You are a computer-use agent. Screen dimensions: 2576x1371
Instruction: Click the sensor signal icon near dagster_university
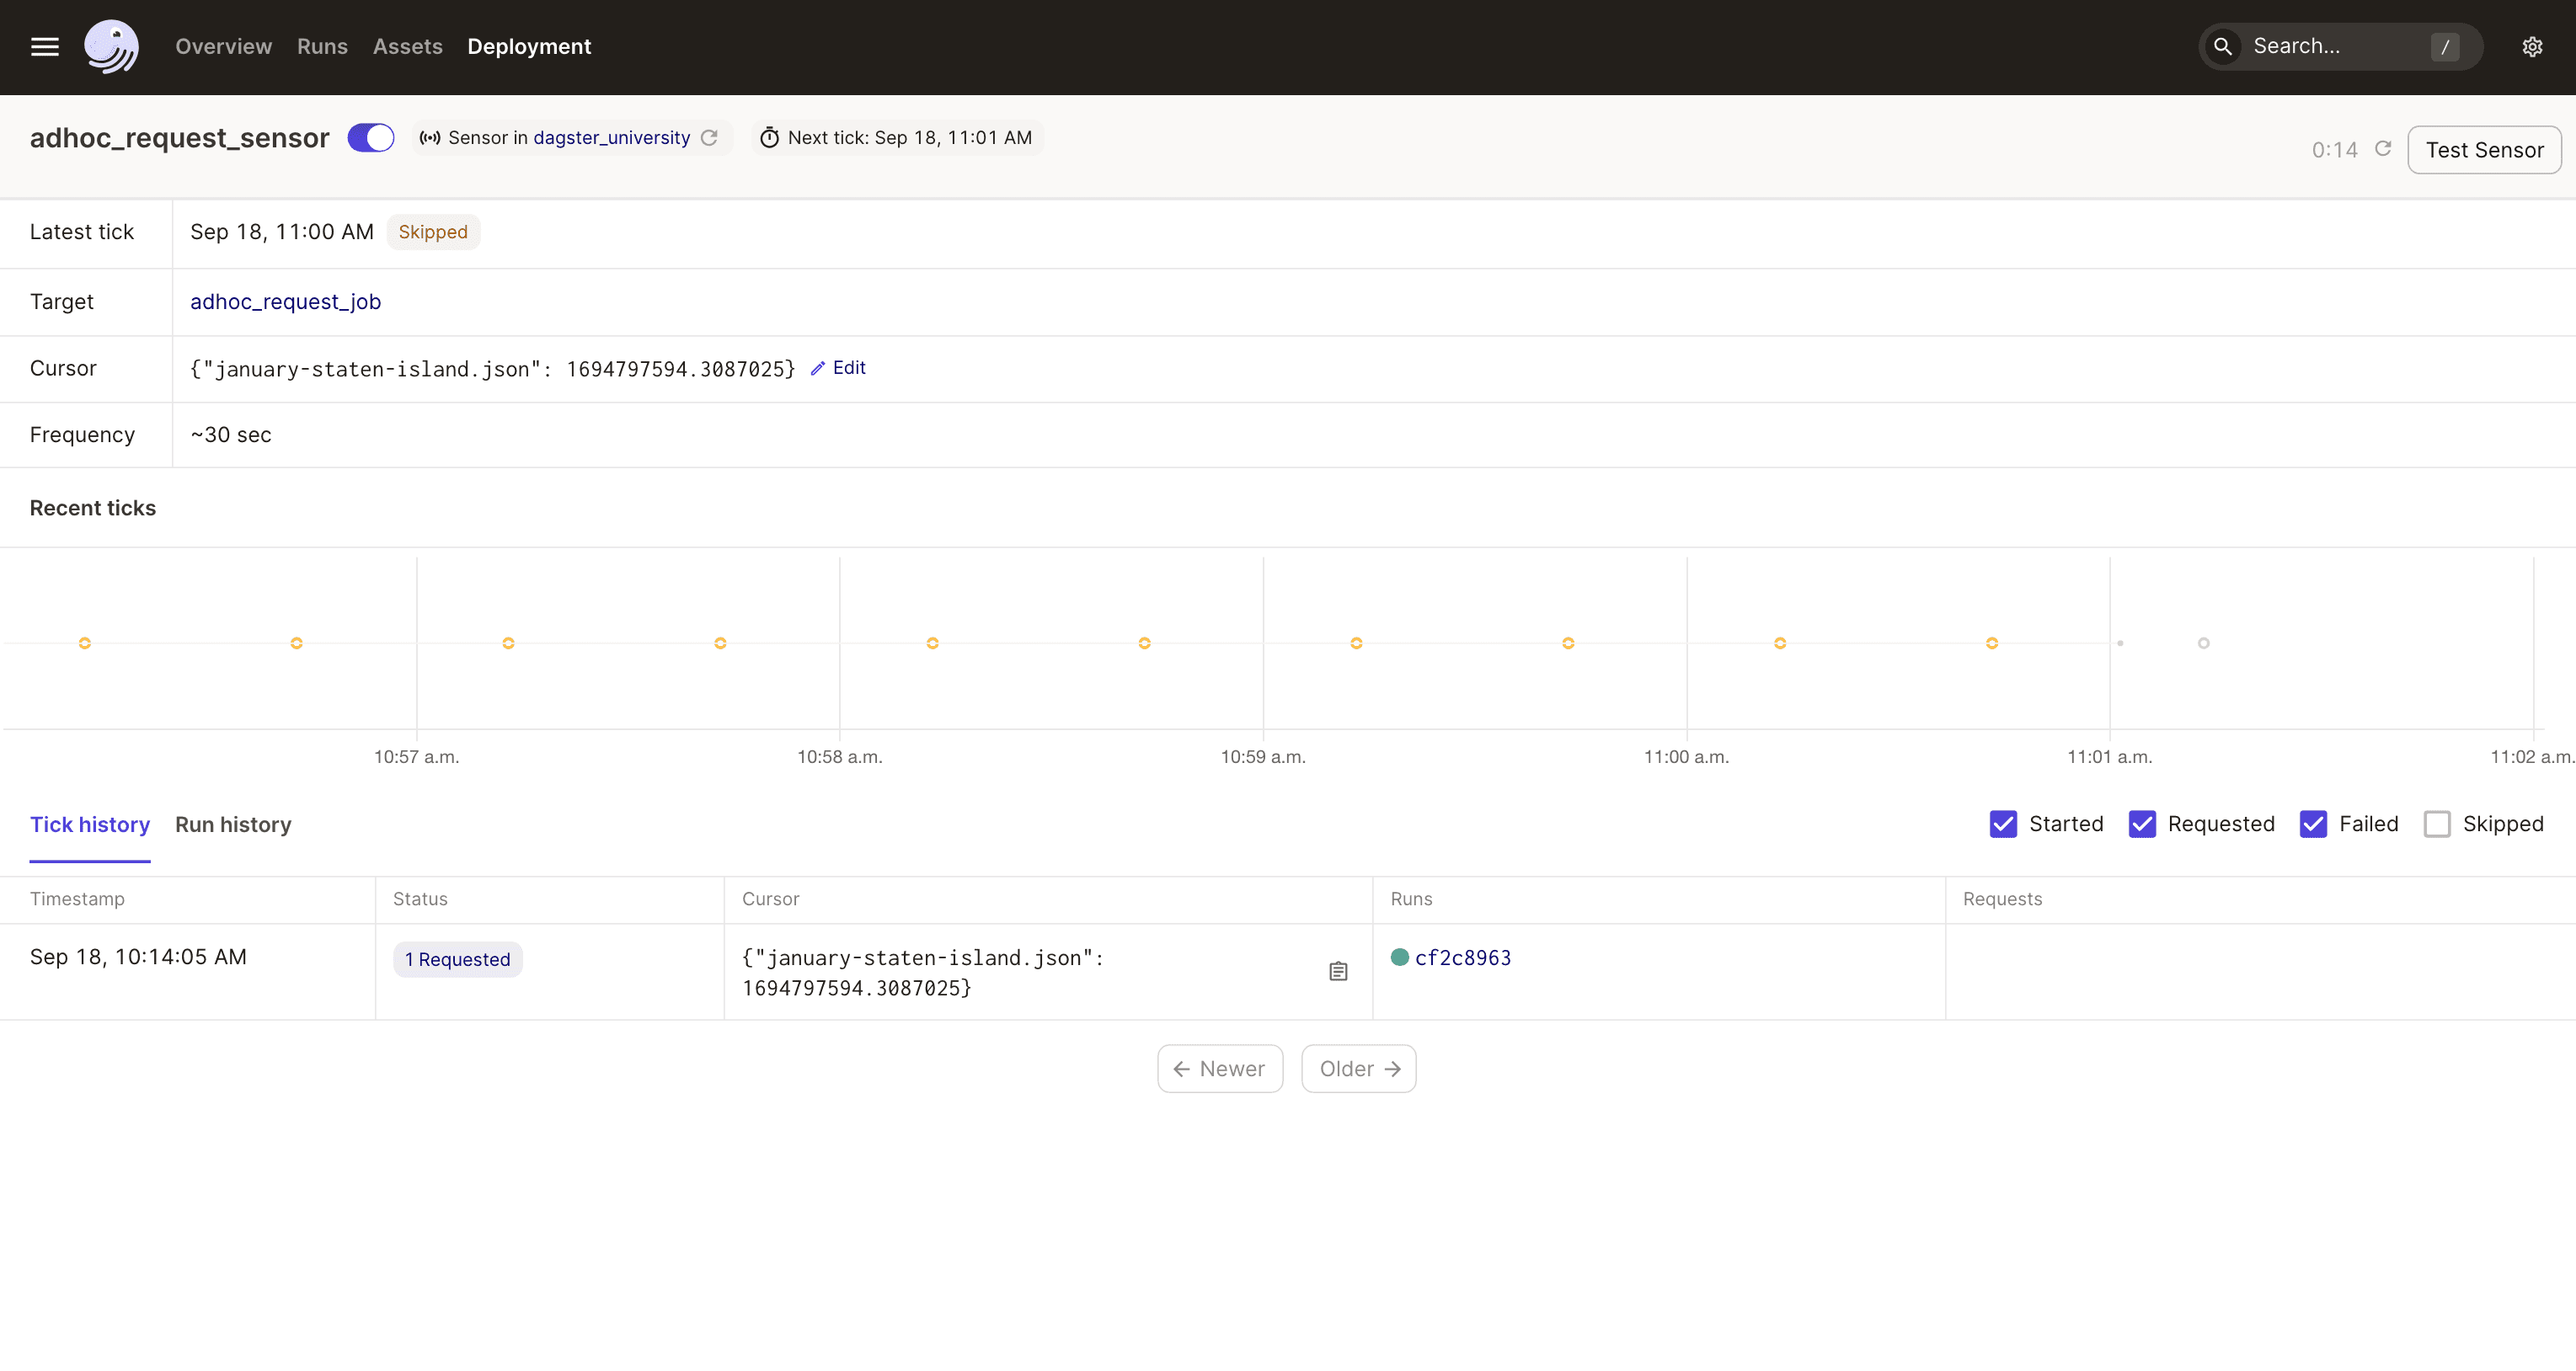(430, 137)
